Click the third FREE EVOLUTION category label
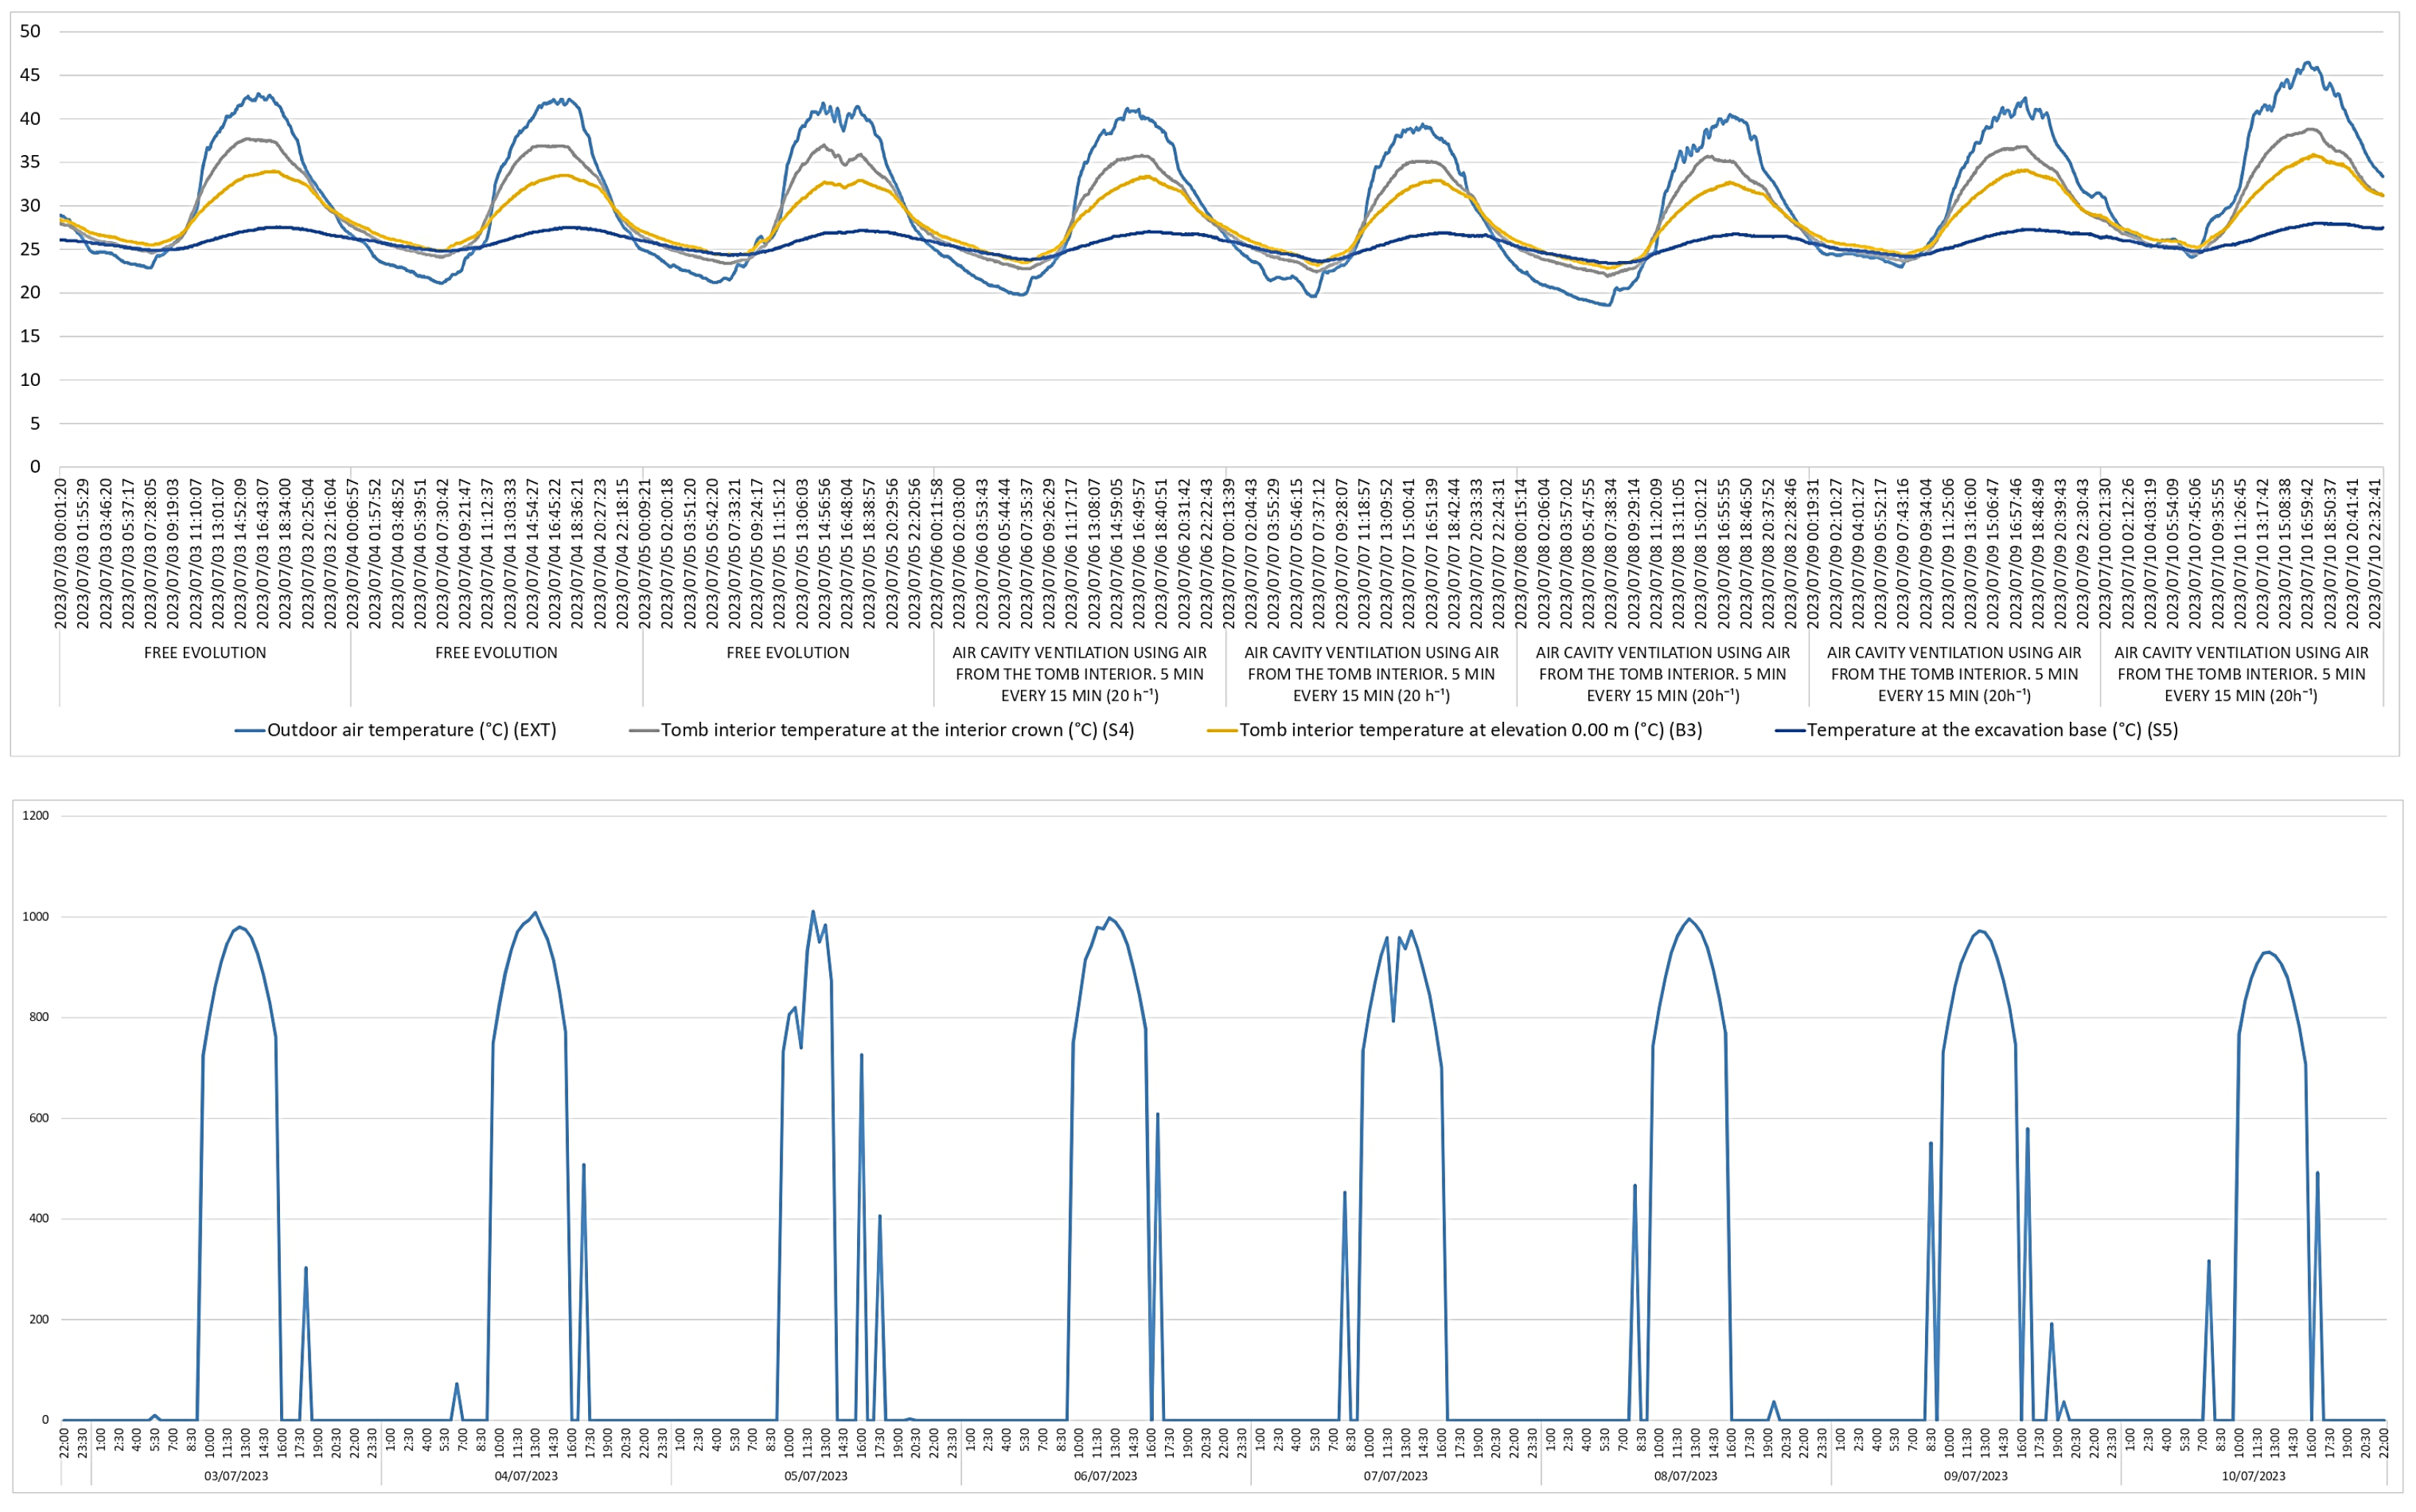This screenshot has height=1512, width=2416. pyautogui.click(x=788, y=653)
